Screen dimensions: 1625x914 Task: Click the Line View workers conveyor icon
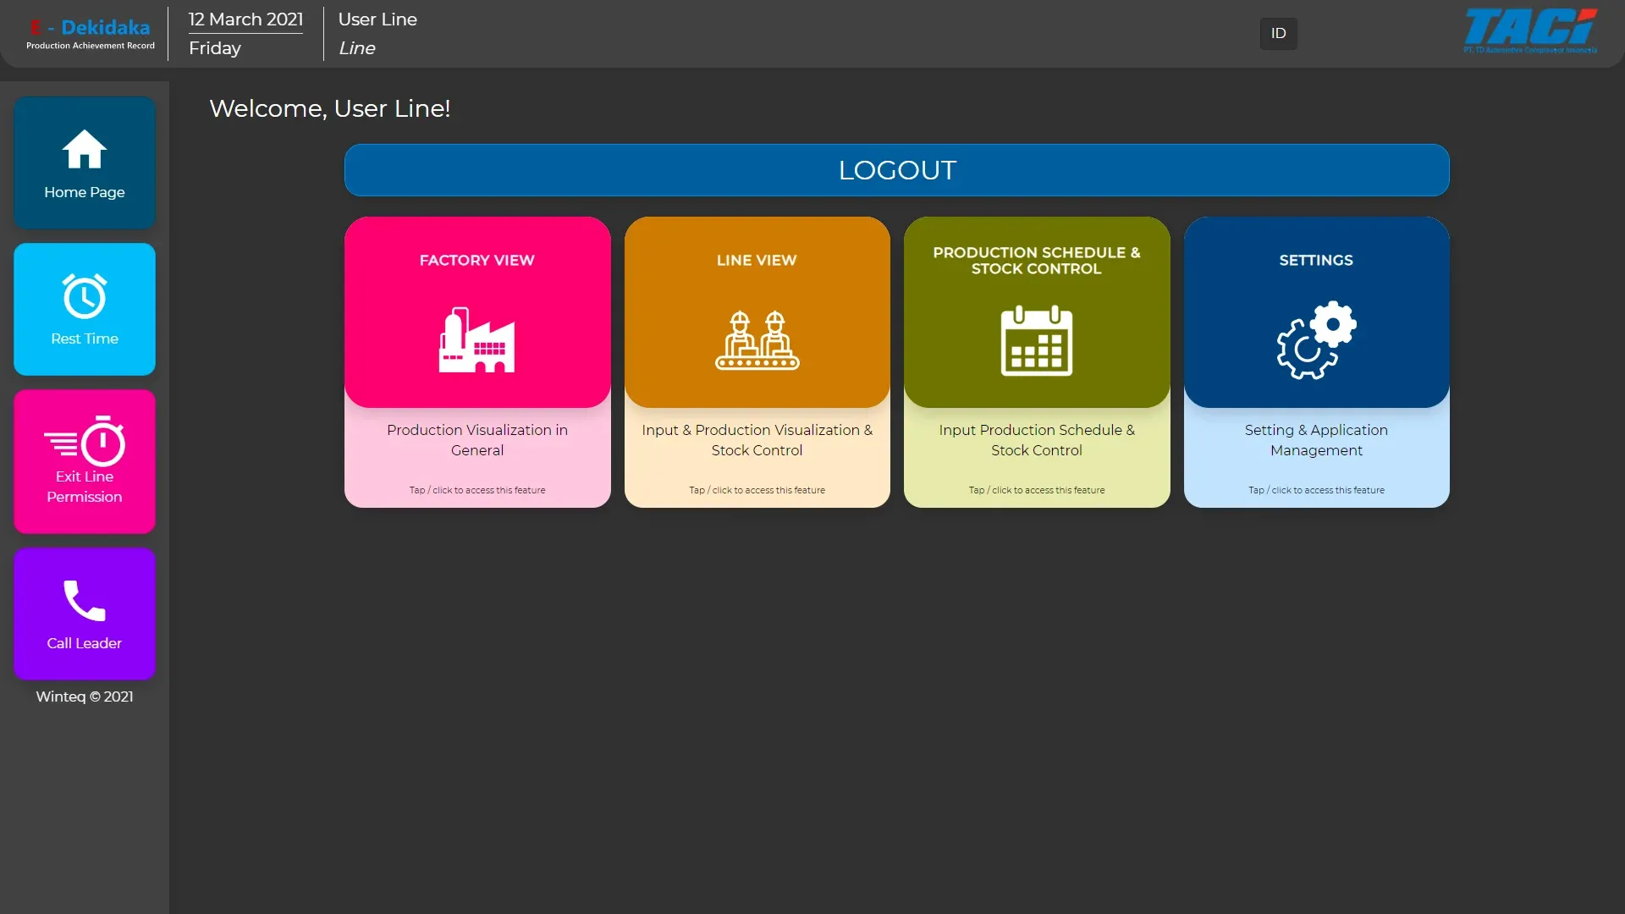757,340
